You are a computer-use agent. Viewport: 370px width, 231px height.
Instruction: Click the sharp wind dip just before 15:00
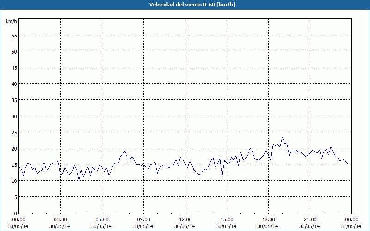click(x=222, y=176)
